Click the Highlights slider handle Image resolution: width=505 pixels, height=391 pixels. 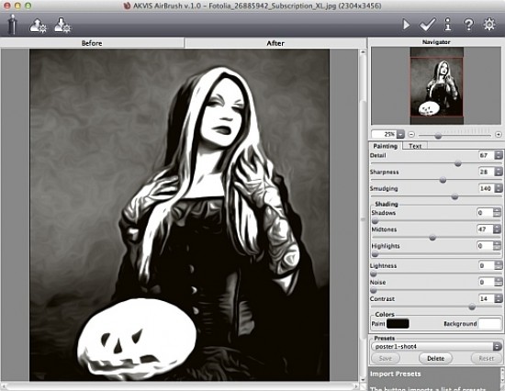click(x=375, y=254)
